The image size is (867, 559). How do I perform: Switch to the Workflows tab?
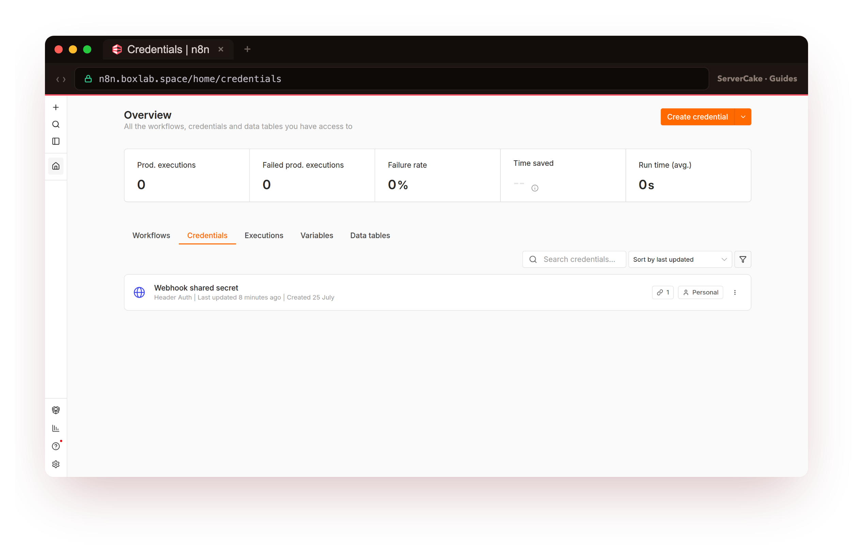151,236
